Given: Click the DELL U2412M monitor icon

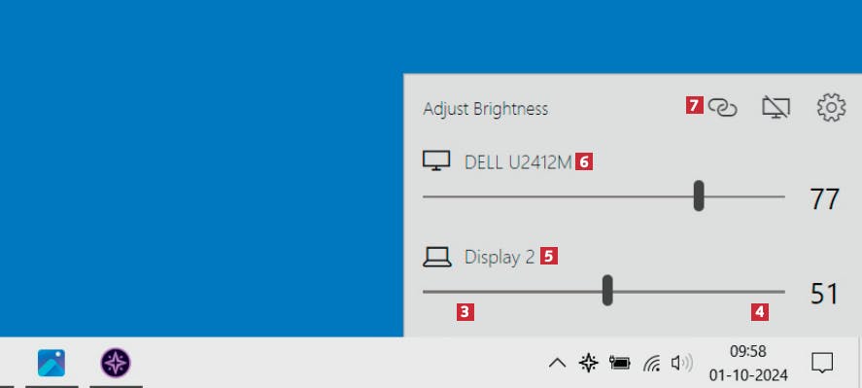Looking at the screenshot, I should (x=436, y=161).
